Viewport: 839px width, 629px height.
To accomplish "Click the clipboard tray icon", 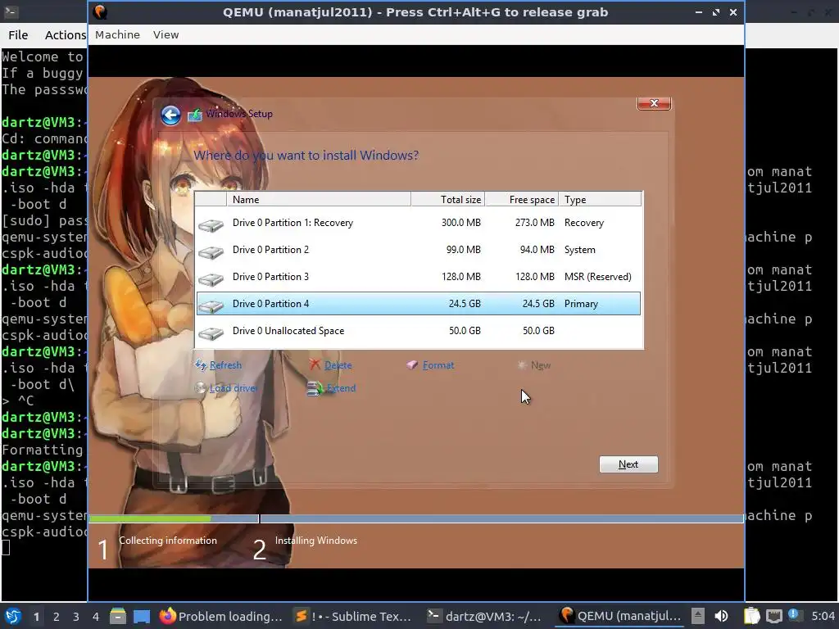I will coord(752,616).
